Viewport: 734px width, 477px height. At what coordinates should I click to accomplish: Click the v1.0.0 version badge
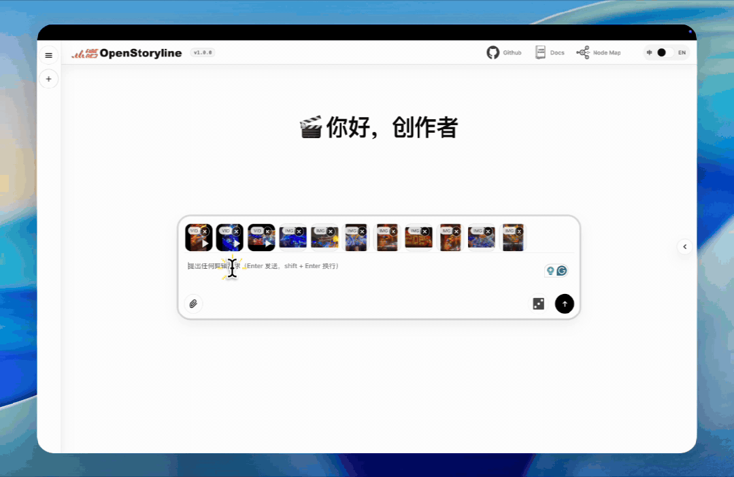[x=203, y=52]
